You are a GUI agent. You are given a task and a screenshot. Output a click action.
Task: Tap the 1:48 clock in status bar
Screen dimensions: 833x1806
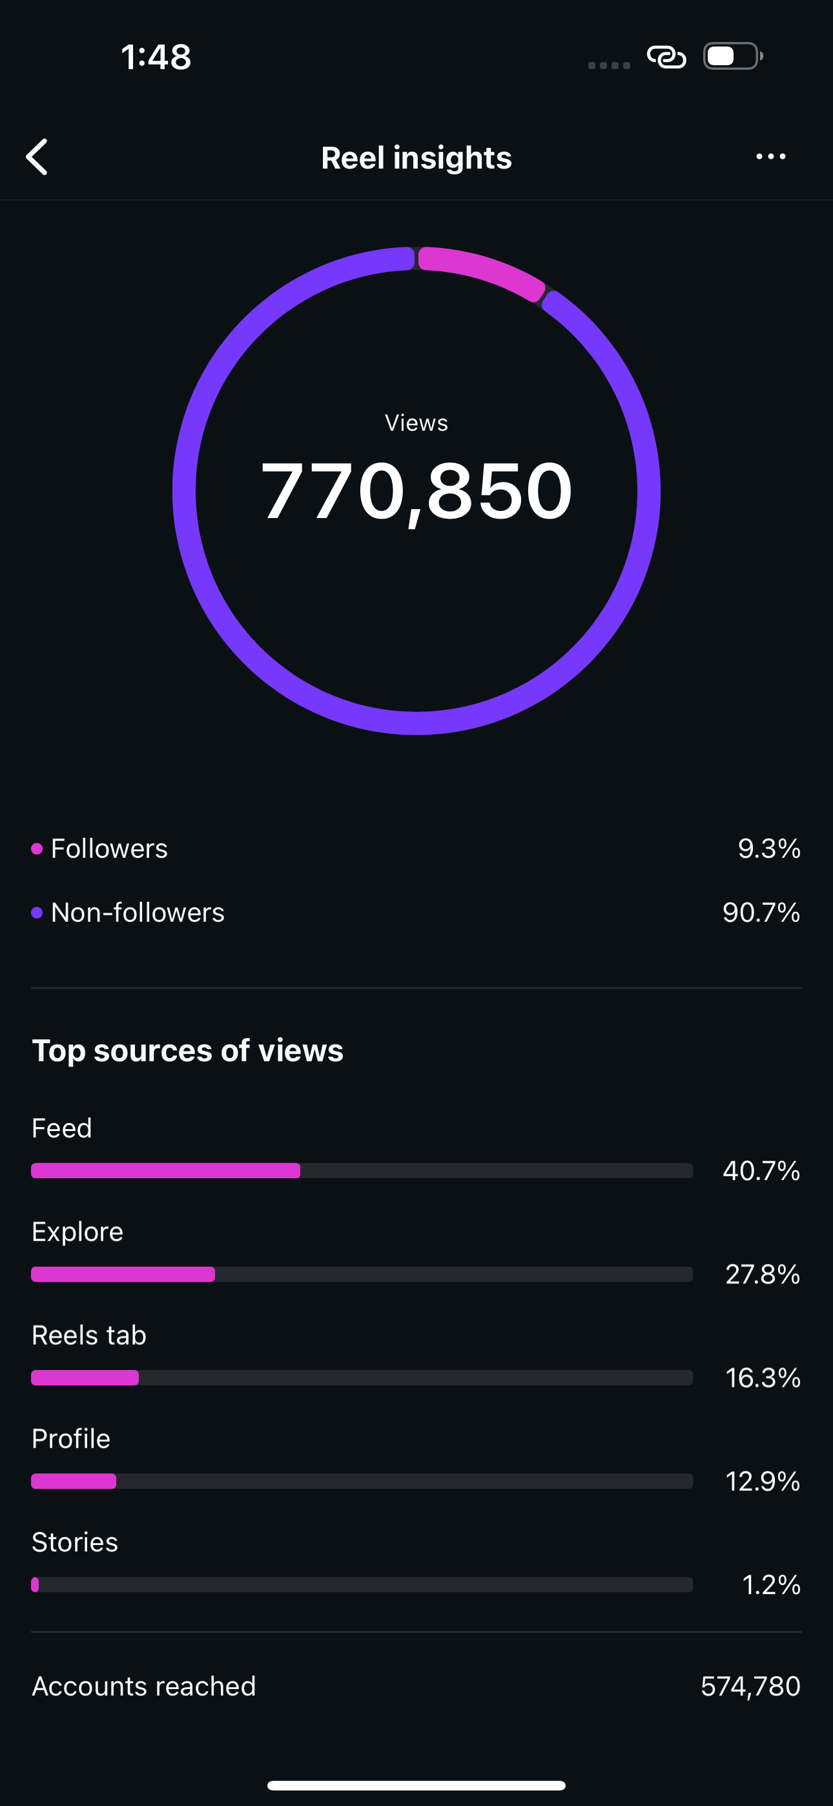coord(156,57)
